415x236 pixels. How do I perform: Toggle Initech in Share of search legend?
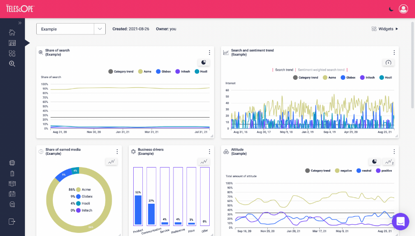pos(183,72)
